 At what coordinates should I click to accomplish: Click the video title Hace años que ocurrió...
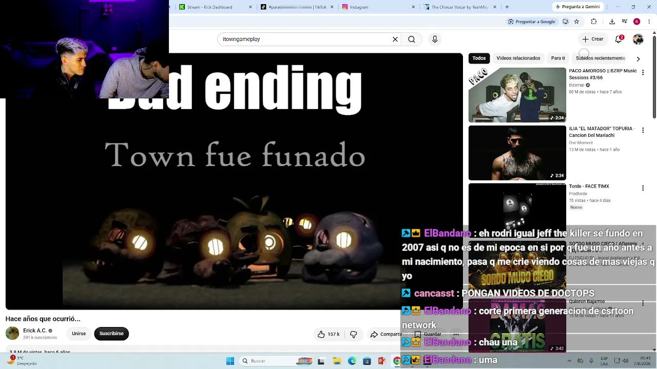pyautogui.click(x=43, y=319)
